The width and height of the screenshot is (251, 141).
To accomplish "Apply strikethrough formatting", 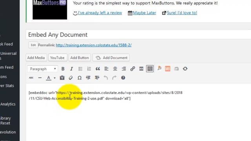I will point(31,78).
